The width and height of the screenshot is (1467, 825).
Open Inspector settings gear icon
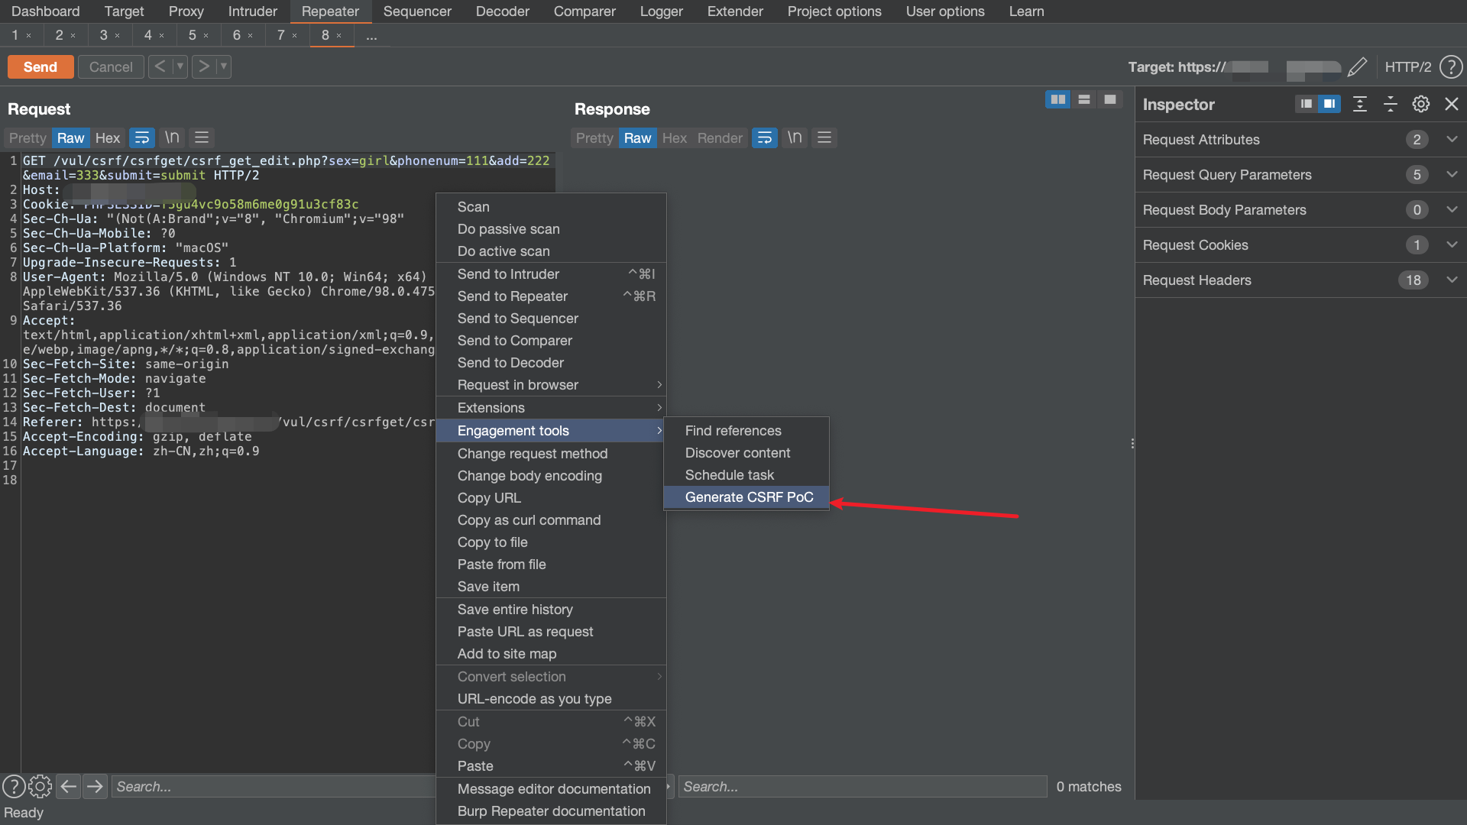(x=1421, y=104)
